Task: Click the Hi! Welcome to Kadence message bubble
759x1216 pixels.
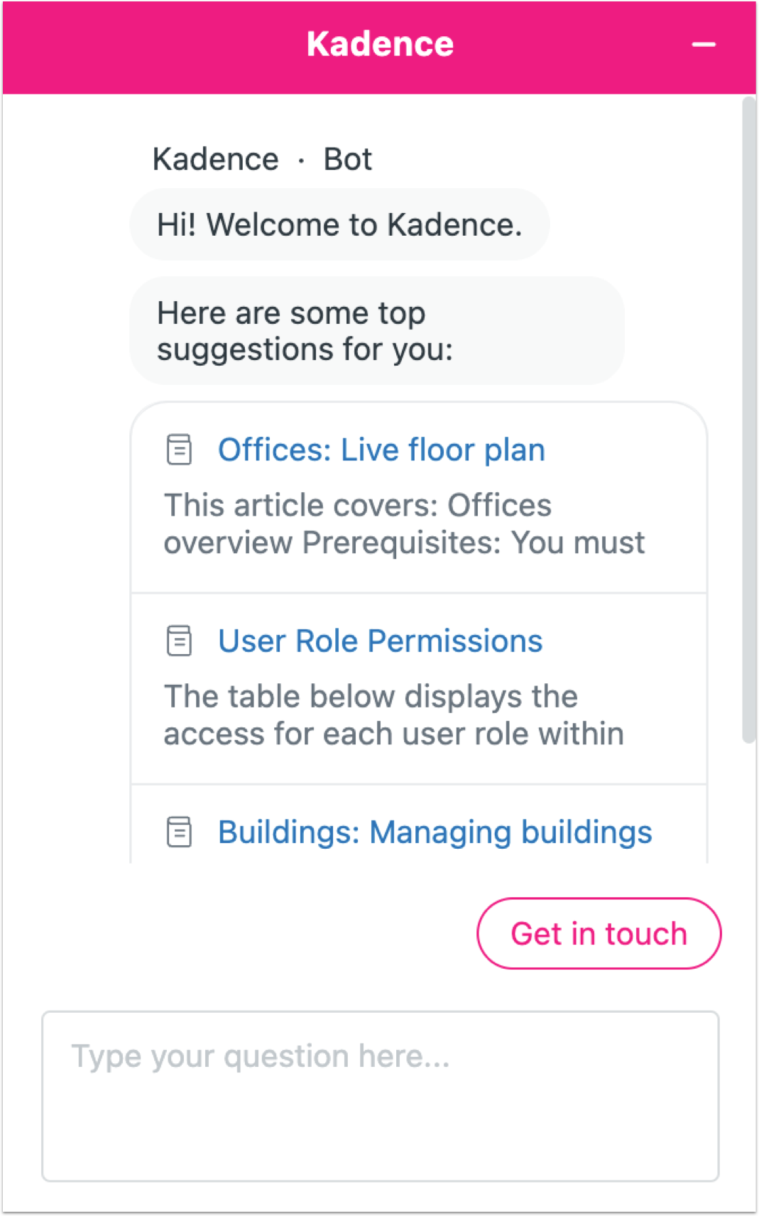Action: coord(339,224)
